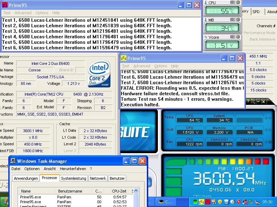Viewport: 277px width, 207px height.
Task: Open the About tab in CPU-Z
Action: coord(271,12)
